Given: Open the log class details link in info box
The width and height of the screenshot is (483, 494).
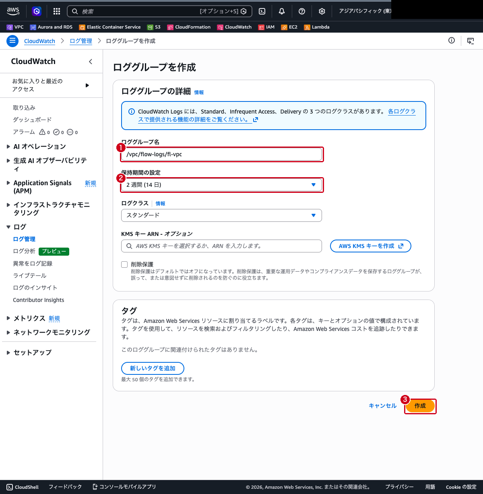Looking at the screenshot, I should (x=277, y=116).
